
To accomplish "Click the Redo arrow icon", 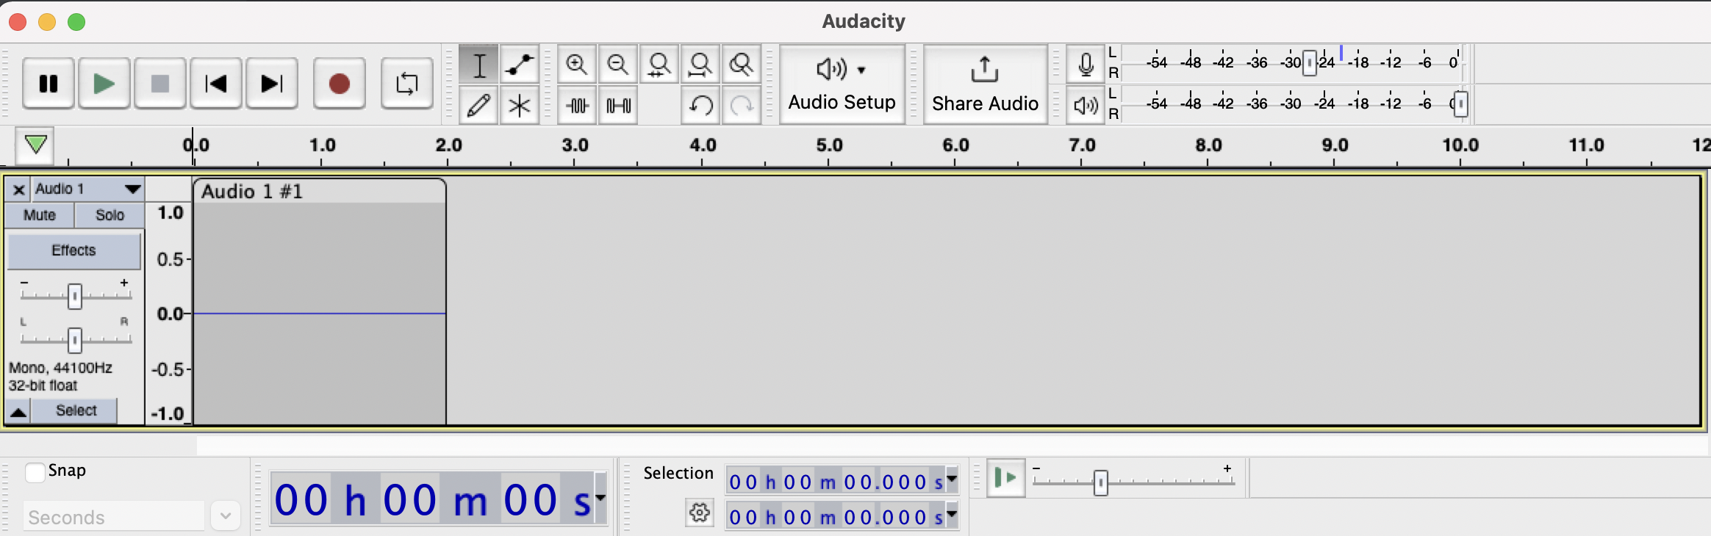I will [742, 106].
